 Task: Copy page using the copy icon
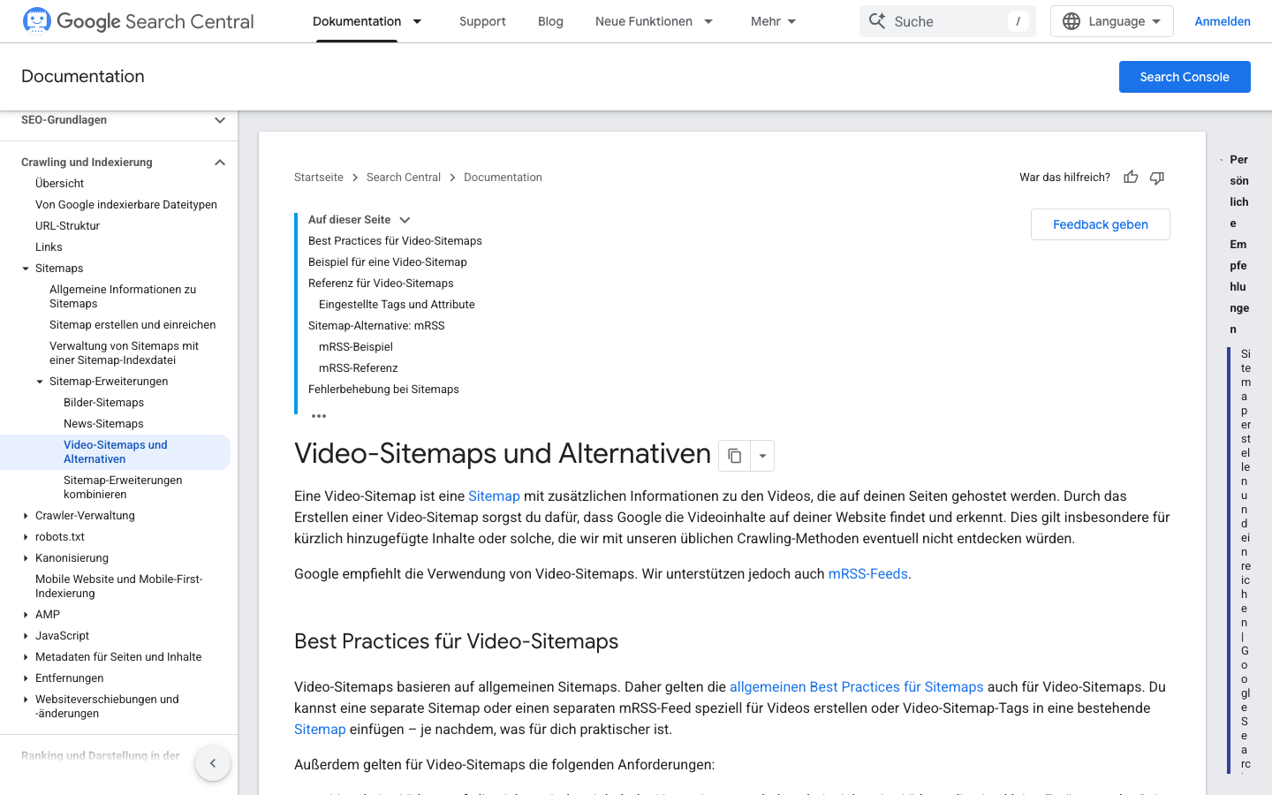[x=735, y=456]
